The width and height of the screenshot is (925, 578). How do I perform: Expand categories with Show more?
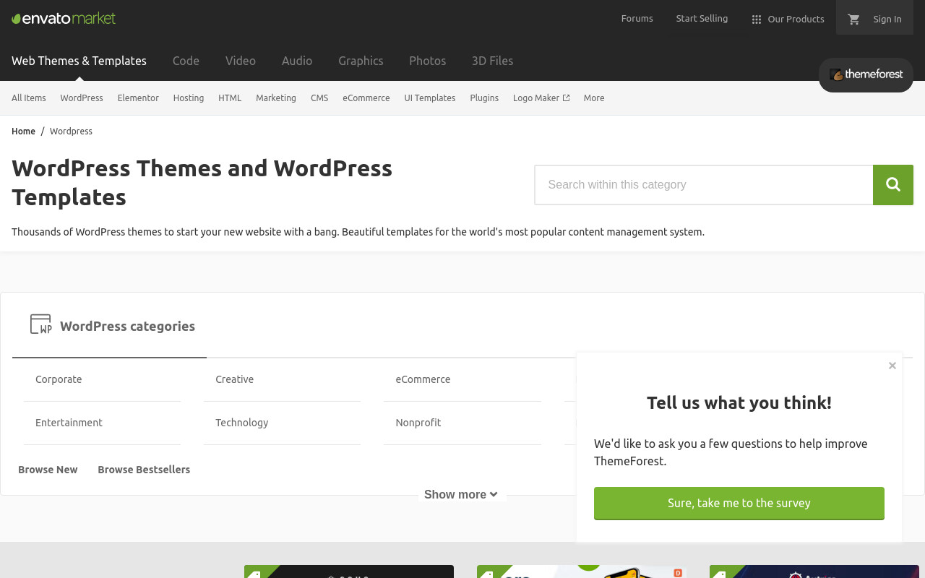(x=461, y=494)
